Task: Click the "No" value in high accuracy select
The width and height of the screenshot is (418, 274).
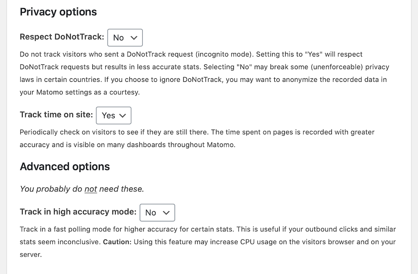Action: [x=151, y=213]
